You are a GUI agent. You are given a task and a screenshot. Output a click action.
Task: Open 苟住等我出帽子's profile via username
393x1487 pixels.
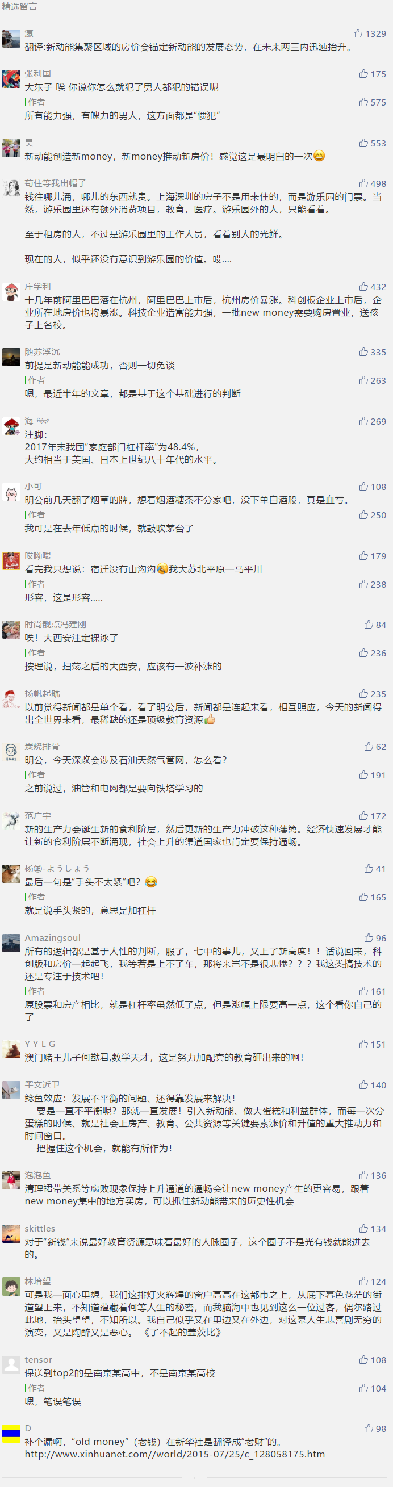point(56,183)
